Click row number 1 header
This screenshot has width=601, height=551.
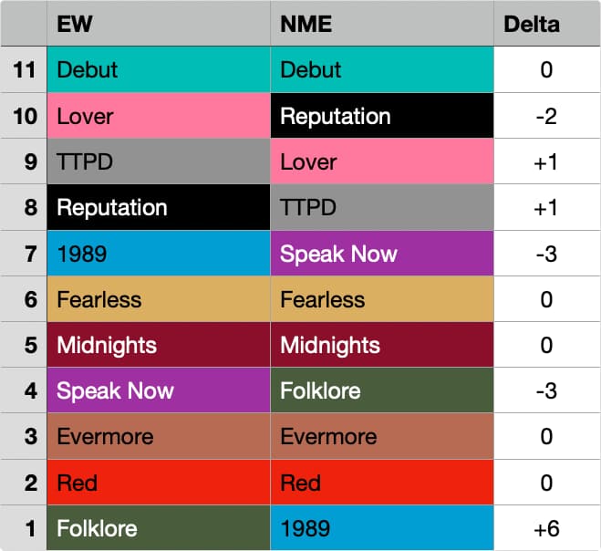[x=24, y=527]
